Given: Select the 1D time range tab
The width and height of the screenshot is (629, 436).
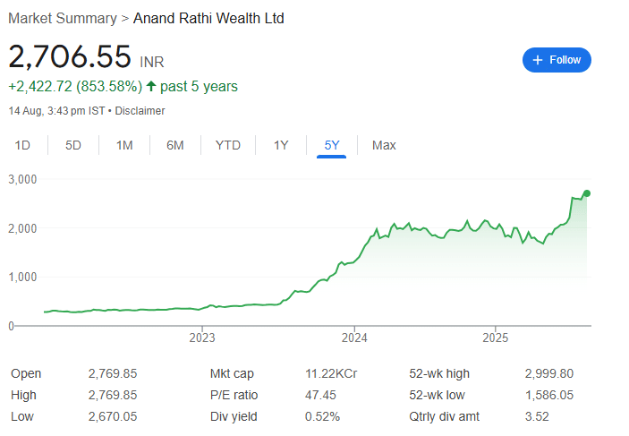Looking at the screenshot, I should tap(22, 145).
